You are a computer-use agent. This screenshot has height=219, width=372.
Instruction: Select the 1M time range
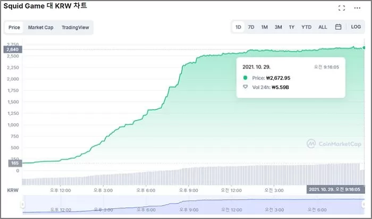click(264, 27)
